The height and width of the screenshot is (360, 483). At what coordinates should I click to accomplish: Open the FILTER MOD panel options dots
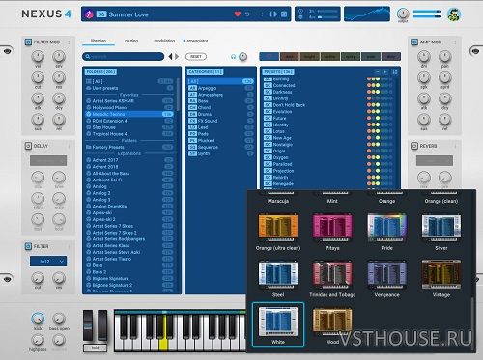coord(69,42)
